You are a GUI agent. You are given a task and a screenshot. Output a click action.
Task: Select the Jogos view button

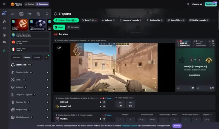tap(59, 27)
